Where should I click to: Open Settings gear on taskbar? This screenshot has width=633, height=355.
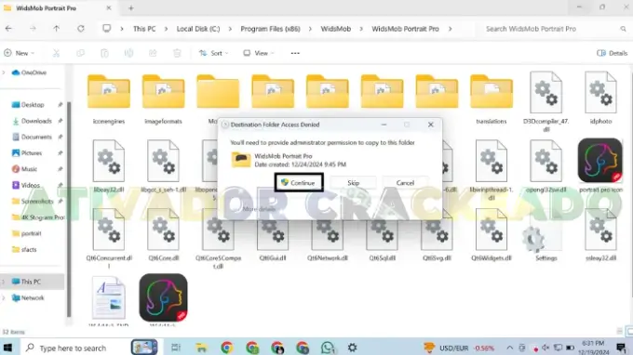[353, 348]
